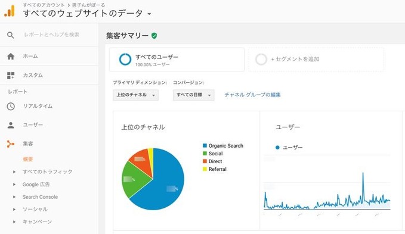Expand the すべてのトラフィック submenu
The height and width of the screenshot is (234, 405).
[14, 172]
